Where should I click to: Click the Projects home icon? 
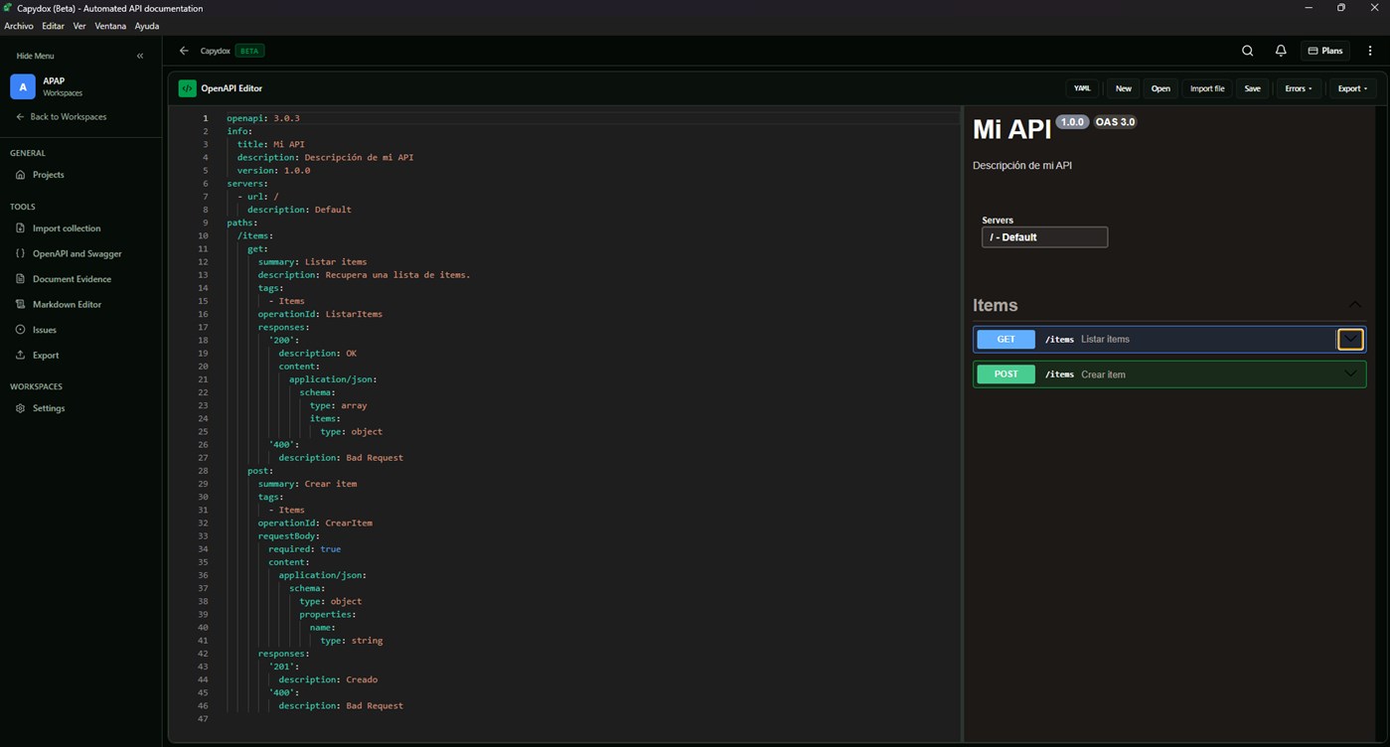click(20, 175)
